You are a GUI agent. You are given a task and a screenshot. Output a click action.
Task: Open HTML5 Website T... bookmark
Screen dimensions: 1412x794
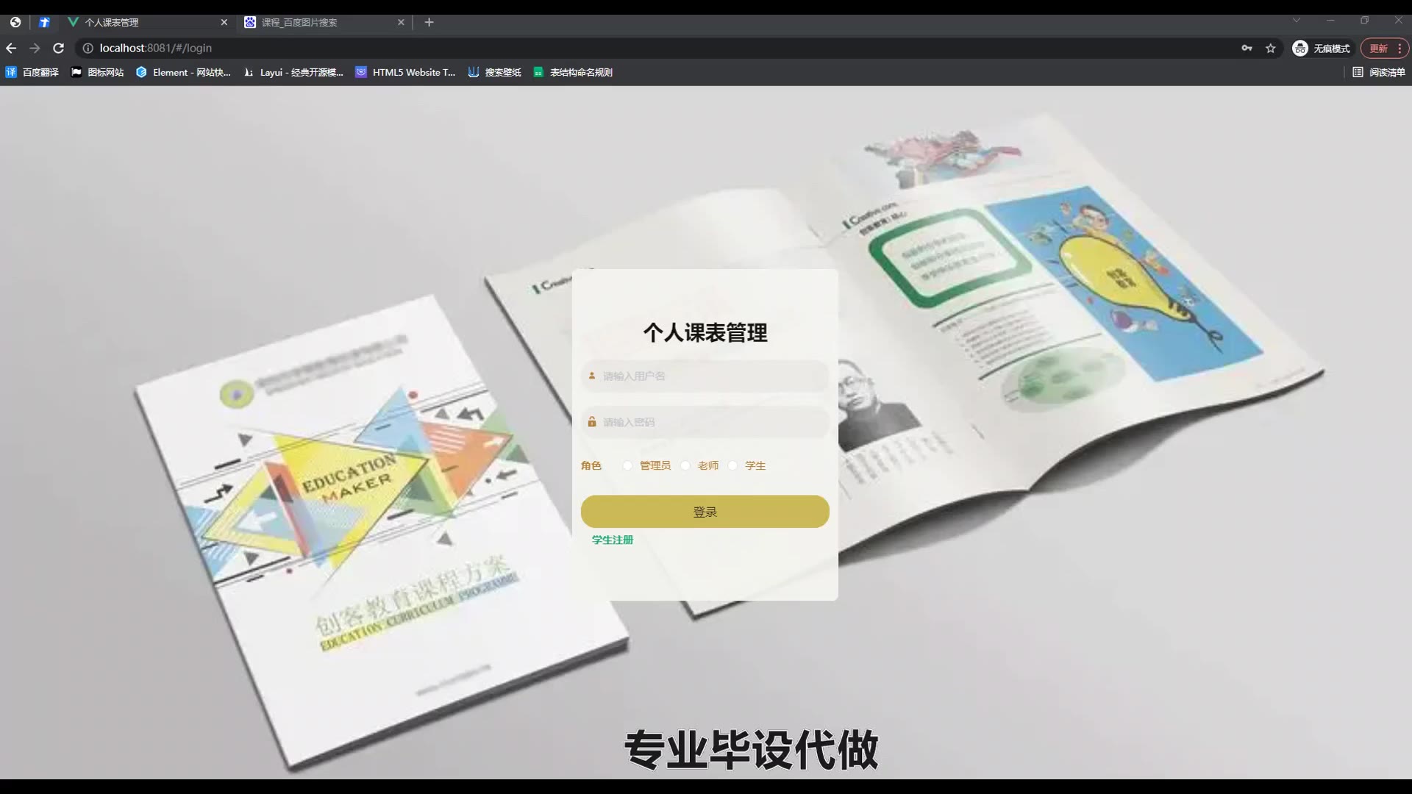[405, 72]
